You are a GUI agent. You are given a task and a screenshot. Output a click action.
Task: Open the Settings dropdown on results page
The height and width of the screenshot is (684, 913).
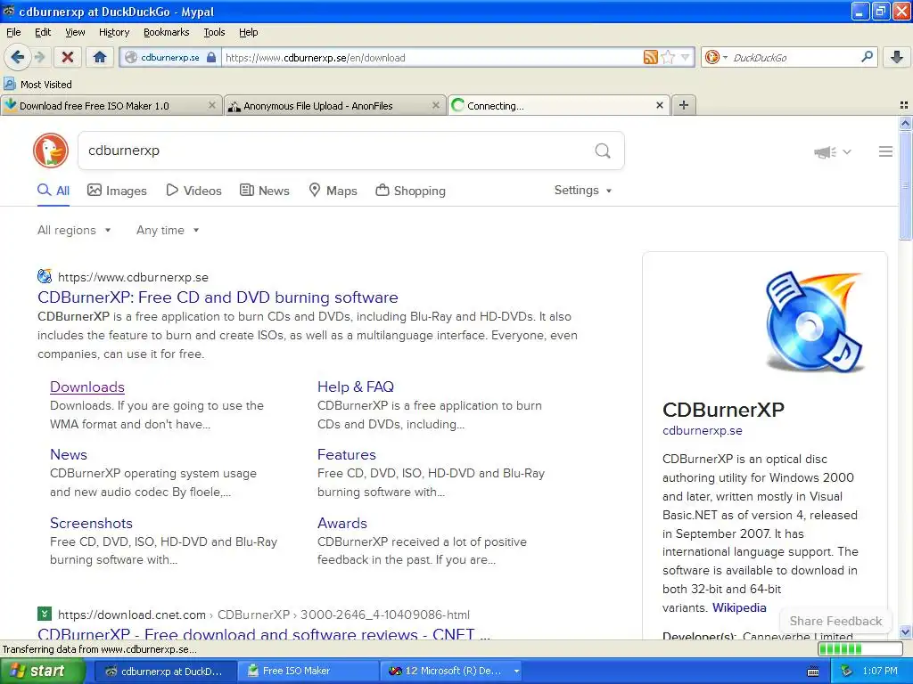pos(583,191)
